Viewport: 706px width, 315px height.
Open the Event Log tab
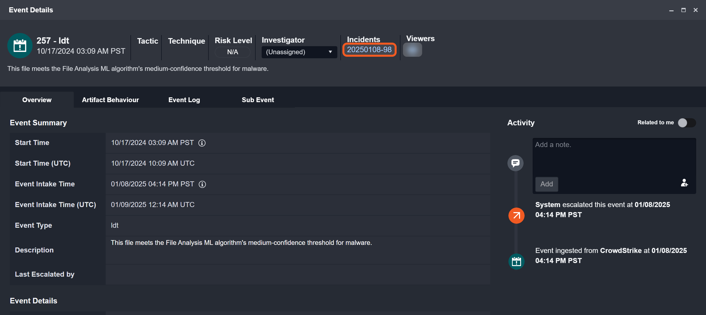tap(184, 100)
